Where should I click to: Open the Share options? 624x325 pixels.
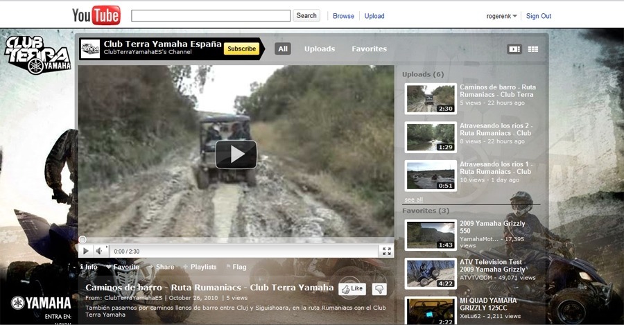tap(162, 267)
